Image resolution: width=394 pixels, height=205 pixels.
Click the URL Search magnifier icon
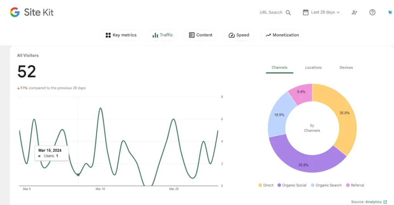point(288,13)
